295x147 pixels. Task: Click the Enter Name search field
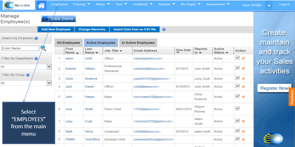(20, 48)
